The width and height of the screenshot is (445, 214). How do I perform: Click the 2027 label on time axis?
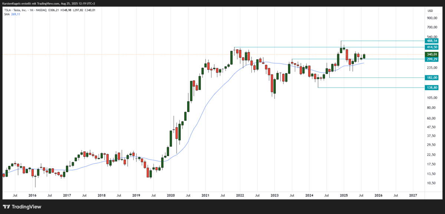click(413, 195)
